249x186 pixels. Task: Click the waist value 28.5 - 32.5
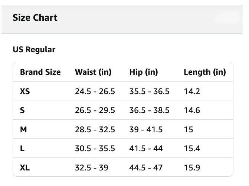pos(95,130)
